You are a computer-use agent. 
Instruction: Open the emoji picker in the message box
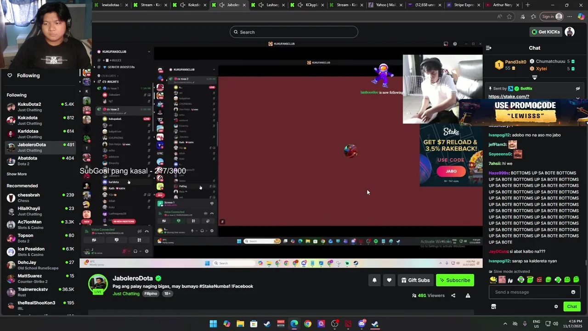click(573, 292)
